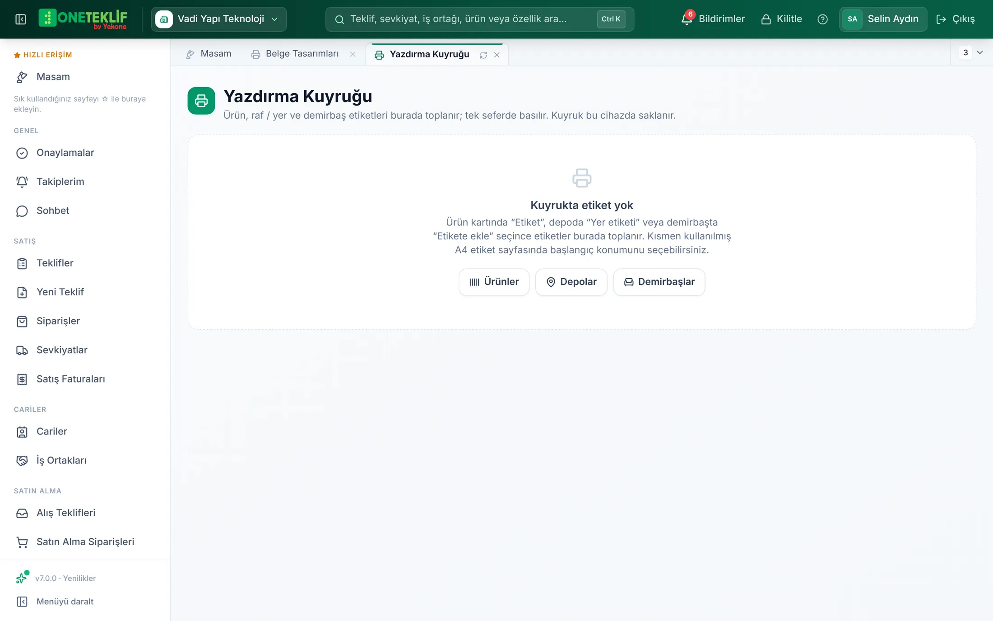
Task: Go to Depolar from empty queue
Action: coord(571,282)
